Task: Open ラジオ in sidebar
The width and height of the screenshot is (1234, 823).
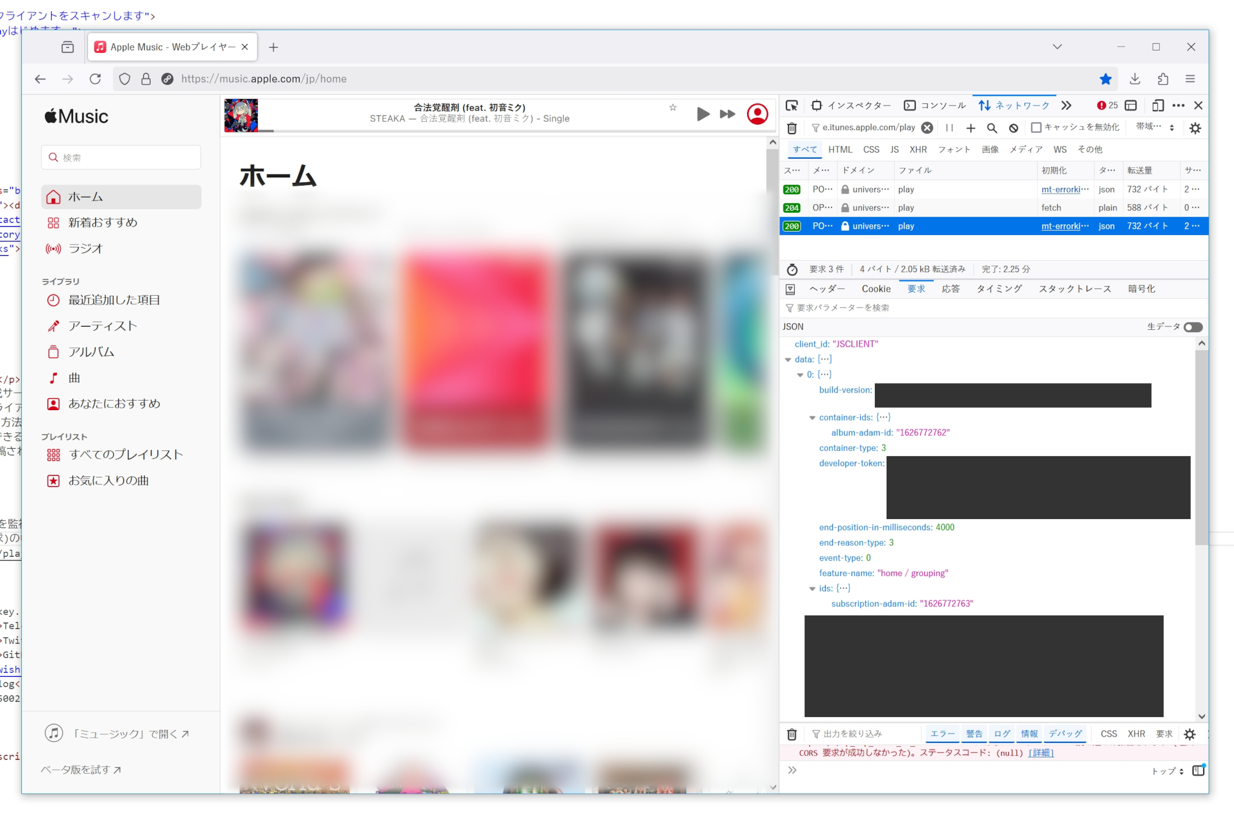Action: (x=85, y=249)
